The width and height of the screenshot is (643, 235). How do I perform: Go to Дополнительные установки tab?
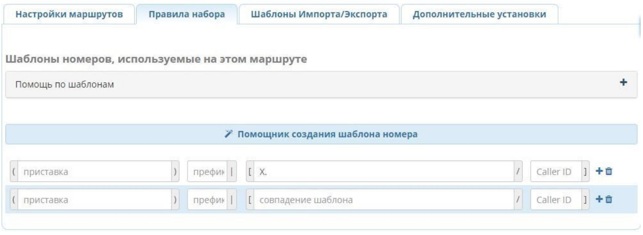[x=479, y=14]
